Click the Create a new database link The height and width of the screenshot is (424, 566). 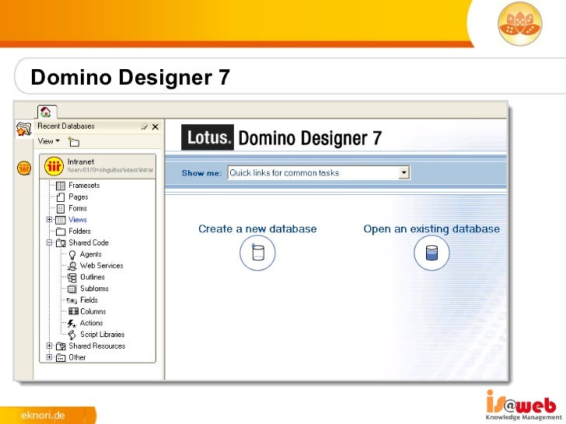257,229
